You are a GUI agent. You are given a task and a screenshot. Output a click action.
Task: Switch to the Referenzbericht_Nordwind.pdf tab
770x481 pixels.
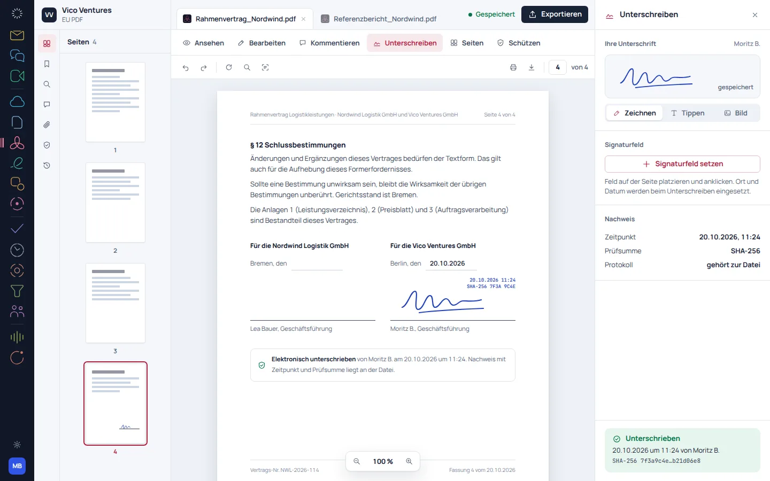[379, 19]
